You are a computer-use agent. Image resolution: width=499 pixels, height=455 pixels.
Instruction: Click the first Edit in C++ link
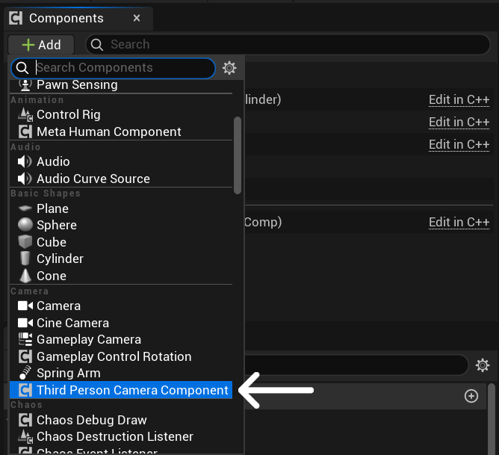pos(459,99)
